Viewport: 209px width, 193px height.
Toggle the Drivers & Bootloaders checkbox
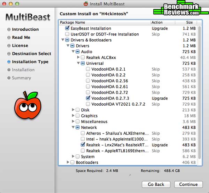click(x=67, y=40)
